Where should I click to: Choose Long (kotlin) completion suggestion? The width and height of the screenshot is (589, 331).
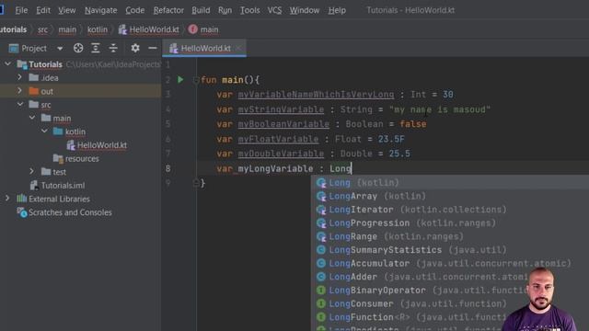[450, 183]
